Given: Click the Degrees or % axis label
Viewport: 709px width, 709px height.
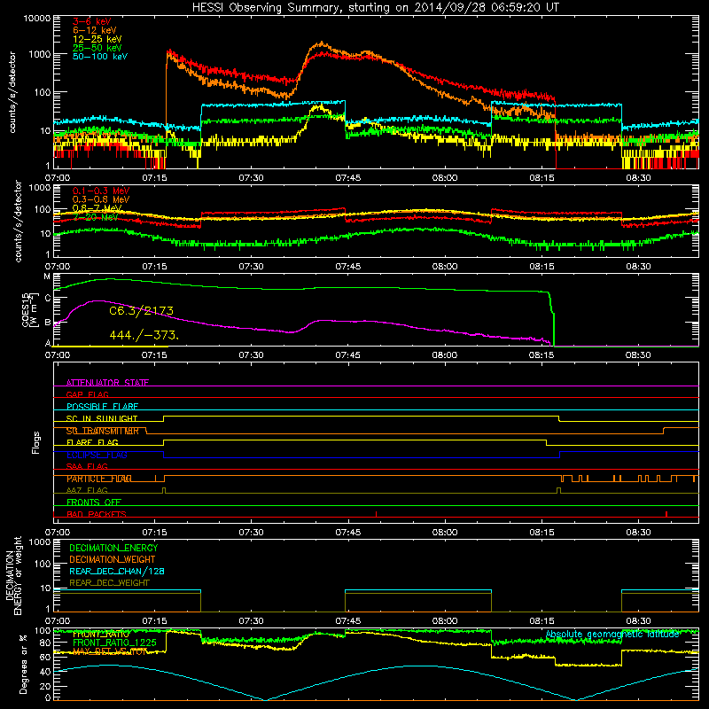Looking at the screenshot, I should [23, 665].
